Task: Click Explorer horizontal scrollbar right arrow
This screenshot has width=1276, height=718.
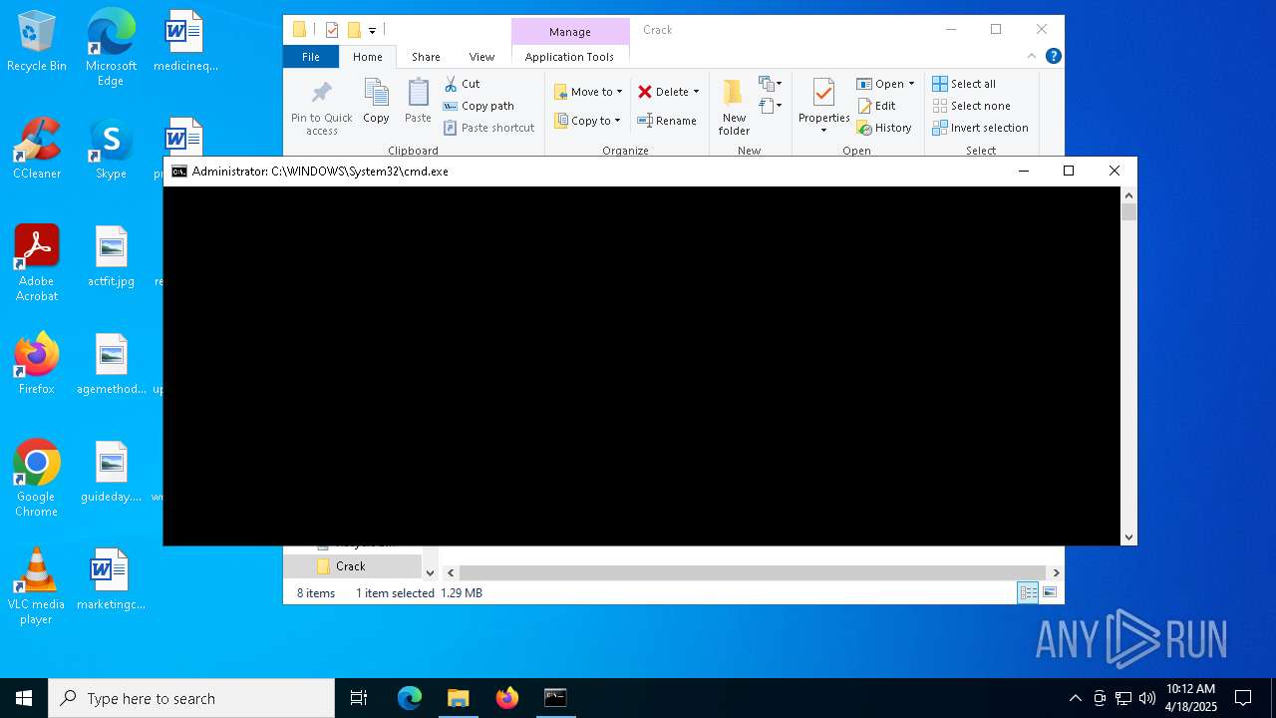Action: pyautogui.click(x=1056, y=572)
